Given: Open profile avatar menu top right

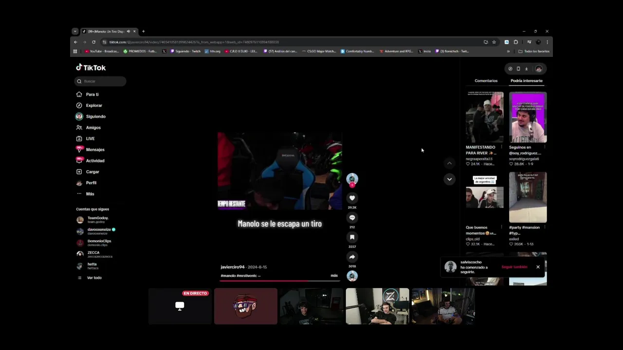Looking at the screenshot, I should pos(539,69).
